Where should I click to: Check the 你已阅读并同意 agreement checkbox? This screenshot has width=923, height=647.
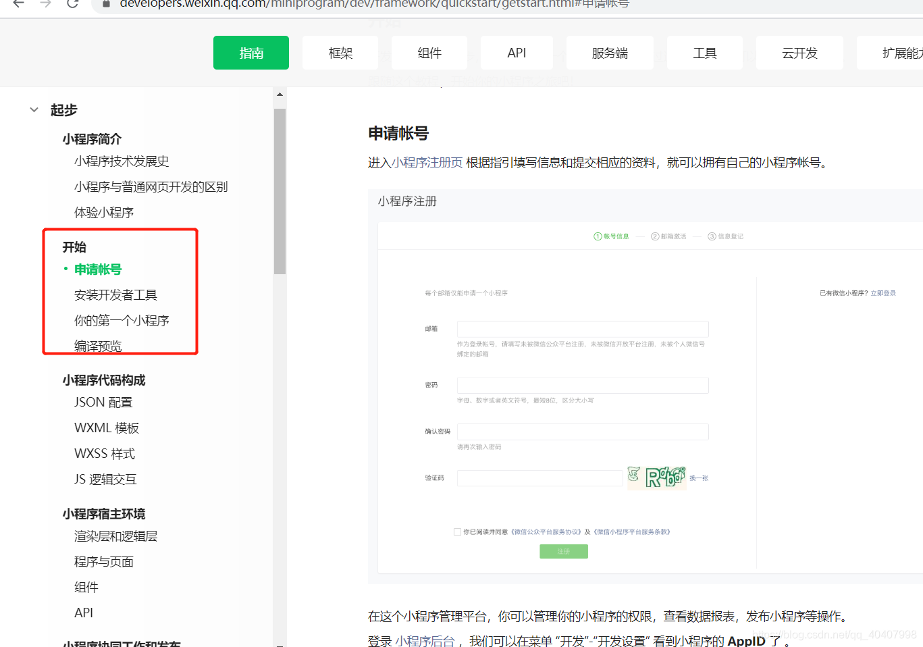coord(457,531)
